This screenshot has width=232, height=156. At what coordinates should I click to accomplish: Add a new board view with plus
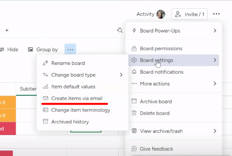[x=7, y=30]
